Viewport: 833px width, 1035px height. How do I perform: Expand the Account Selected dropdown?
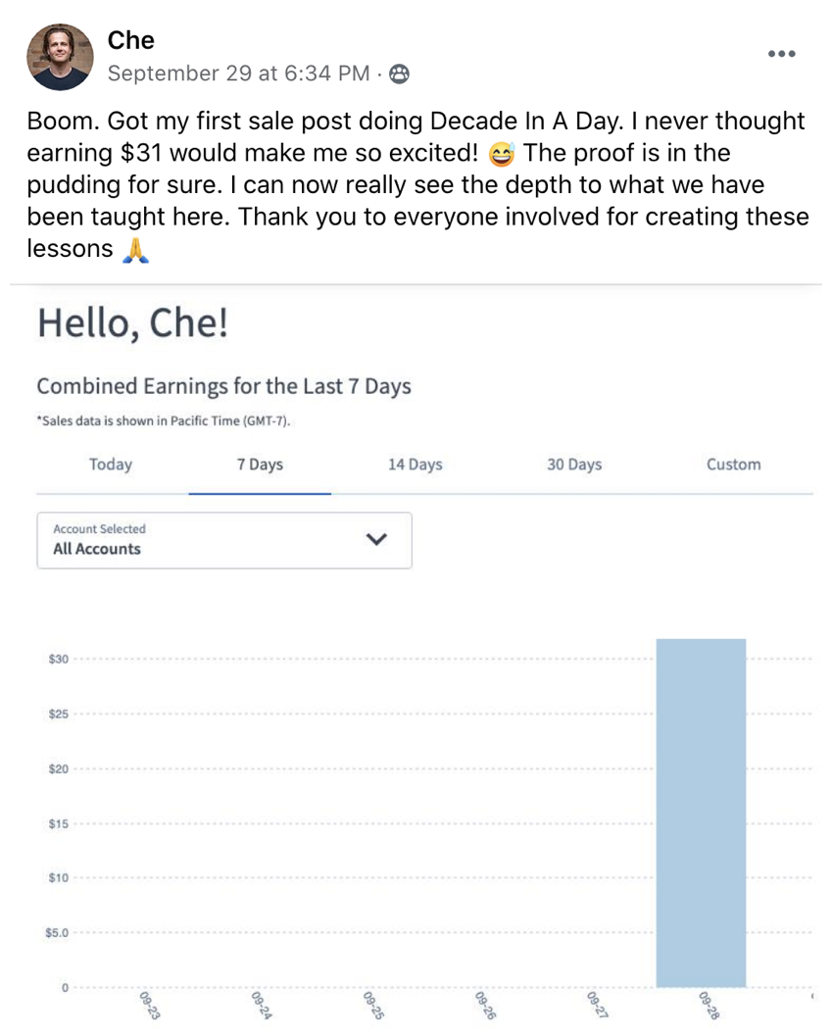(224, 540)
